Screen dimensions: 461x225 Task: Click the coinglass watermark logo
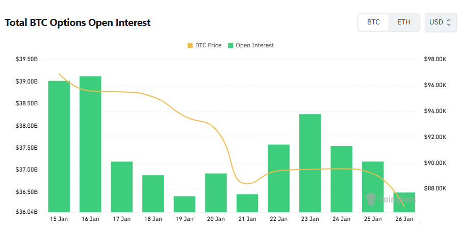click(x=391, y=199)
